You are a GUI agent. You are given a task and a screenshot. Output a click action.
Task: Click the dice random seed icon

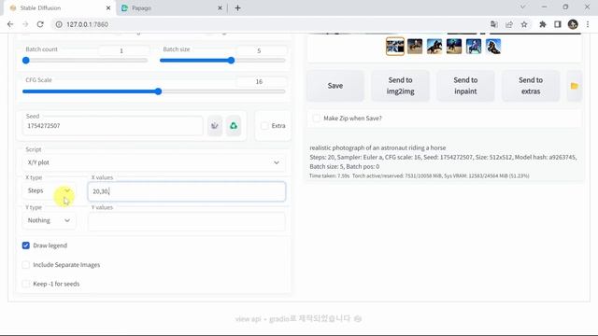coord(215,126)
